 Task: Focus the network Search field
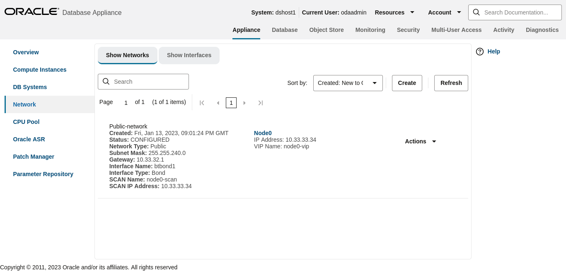click(x=143, y=82)
